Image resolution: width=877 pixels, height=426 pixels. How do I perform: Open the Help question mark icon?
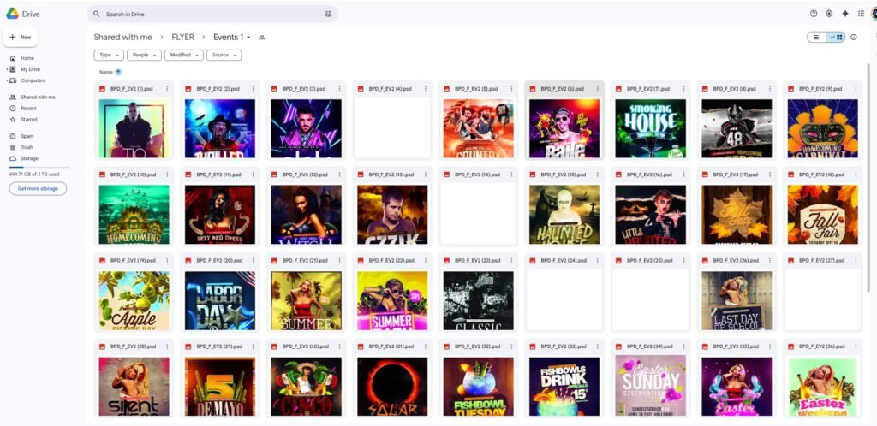(x=814, y=14)
